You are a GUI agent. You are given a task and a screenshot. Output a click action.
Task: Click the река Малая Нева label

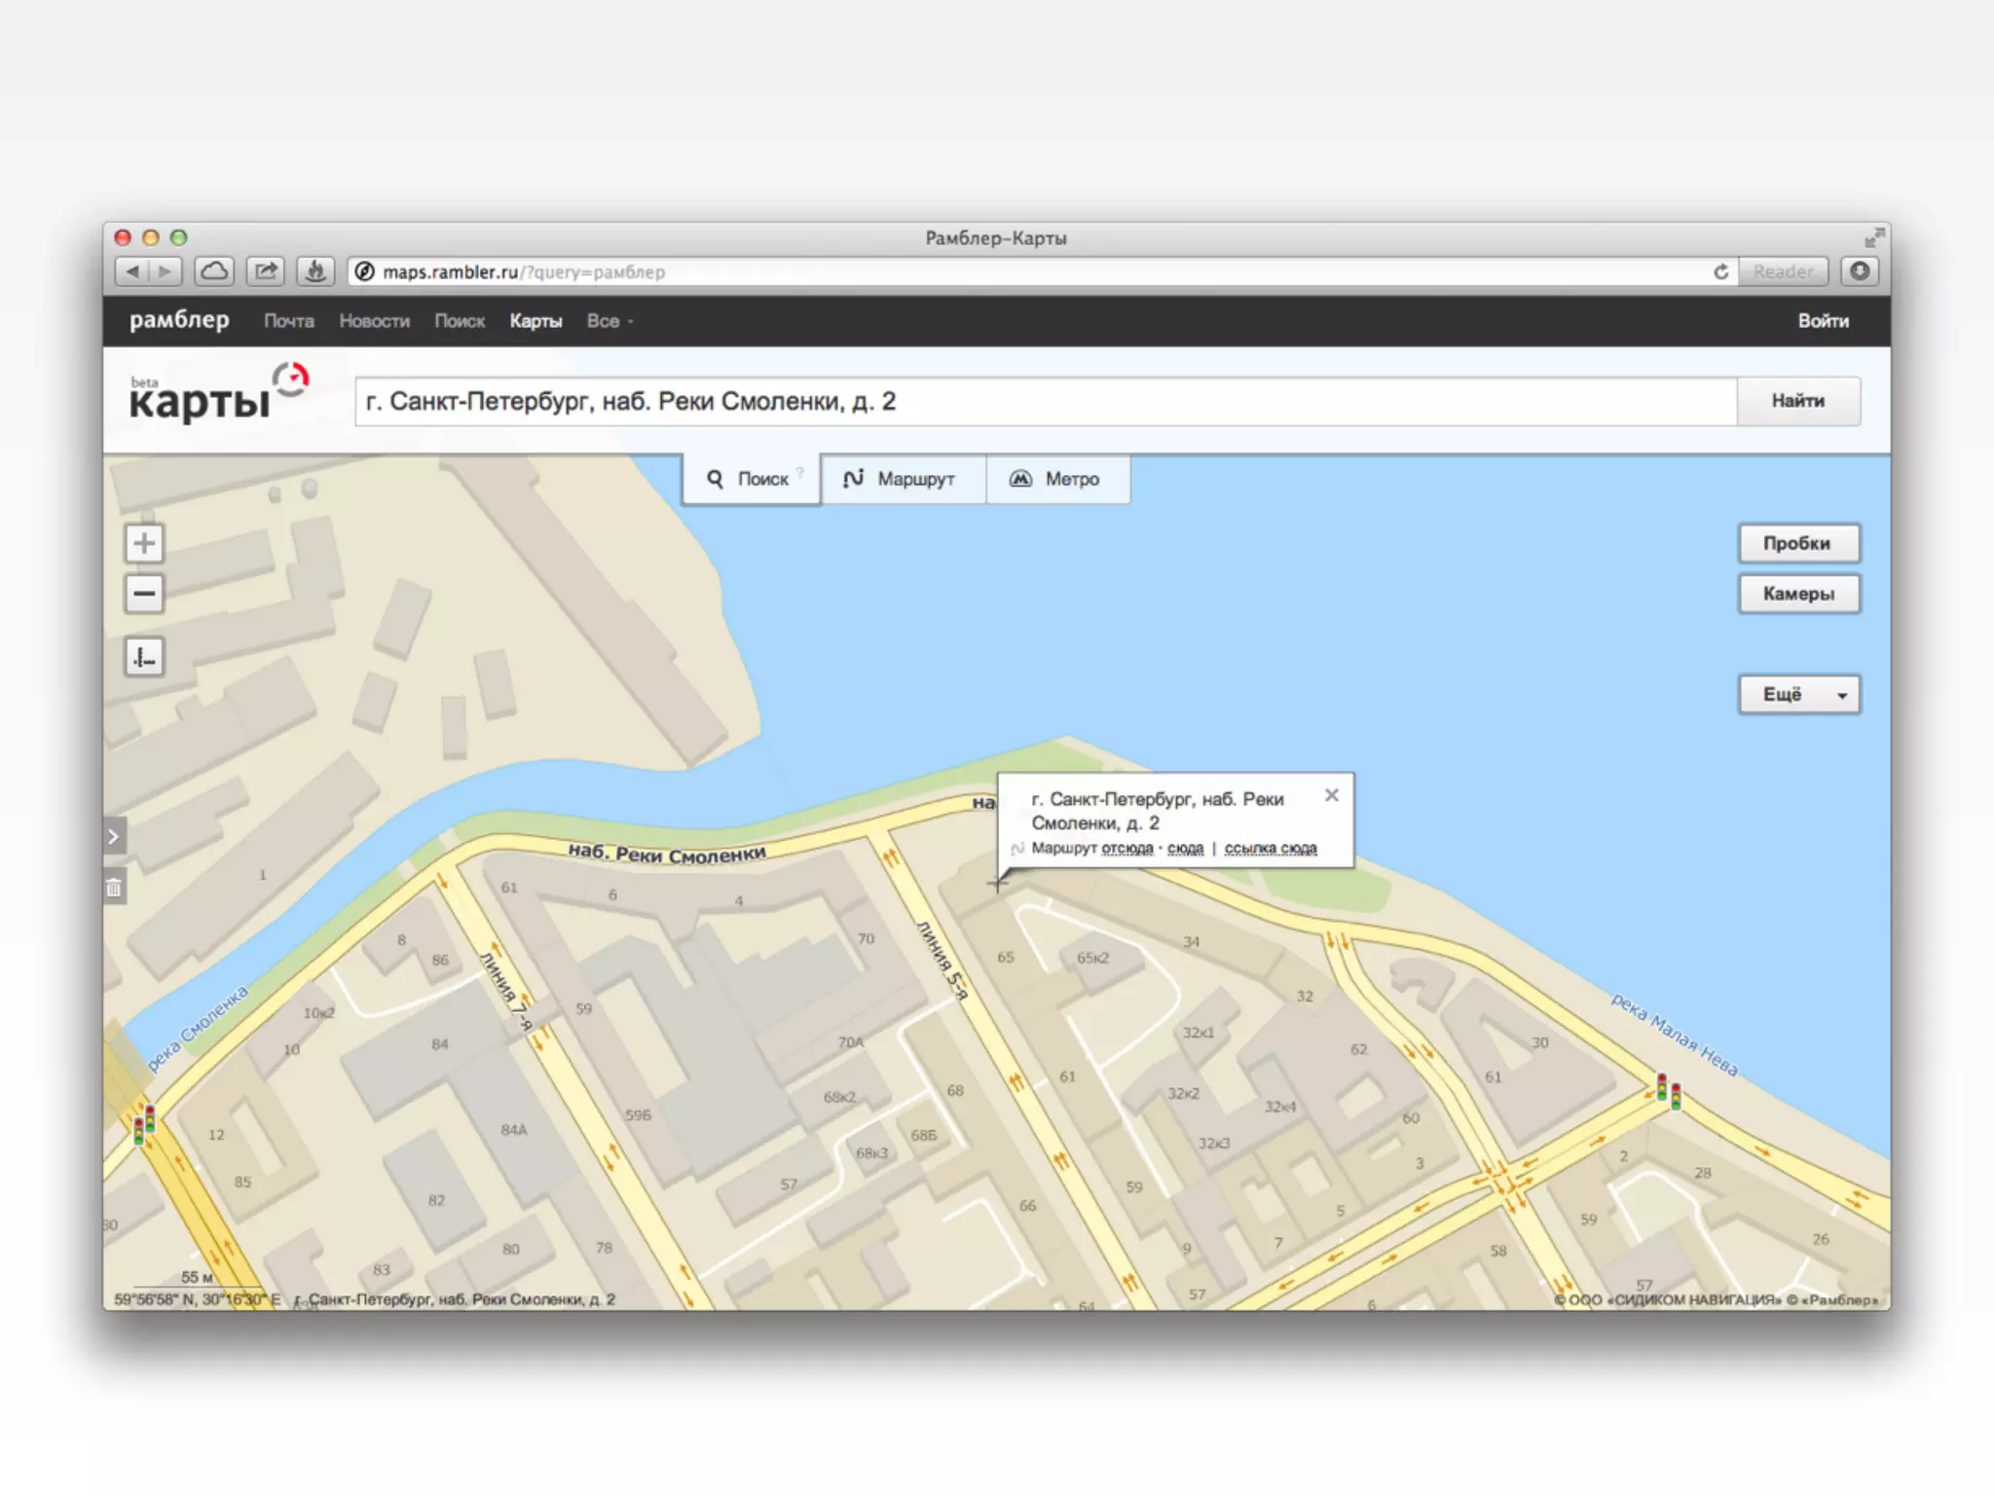click(1674, 1035)
